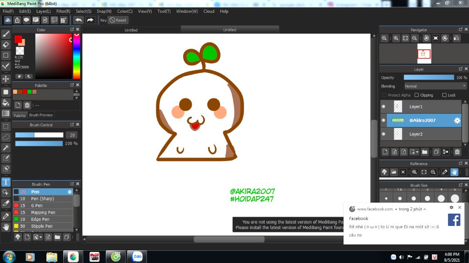This screenshot has height=263, width=469.
Task: Select the Hand tool
Action: click(x=5, y=227)
